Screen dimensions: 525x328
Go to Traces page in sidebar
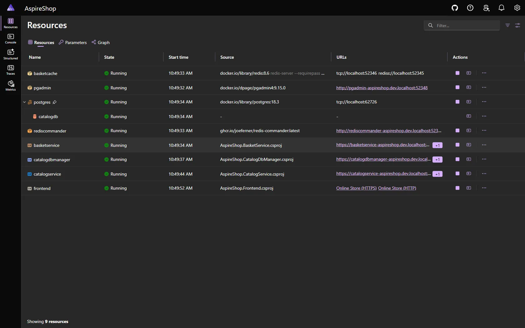point(11,70)
